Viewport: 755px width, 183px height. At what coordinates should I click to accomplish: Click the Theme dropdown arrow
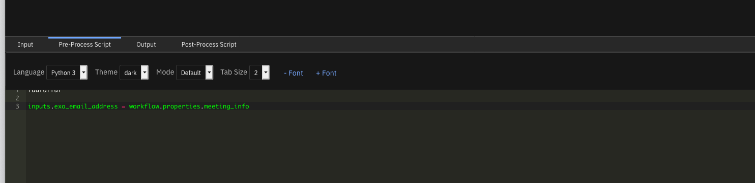click(144, 72)
